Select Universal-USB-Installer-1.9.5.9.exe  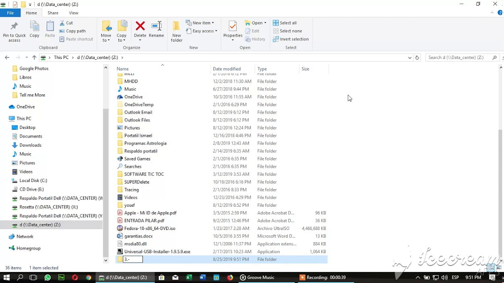(x=157, y=252)
